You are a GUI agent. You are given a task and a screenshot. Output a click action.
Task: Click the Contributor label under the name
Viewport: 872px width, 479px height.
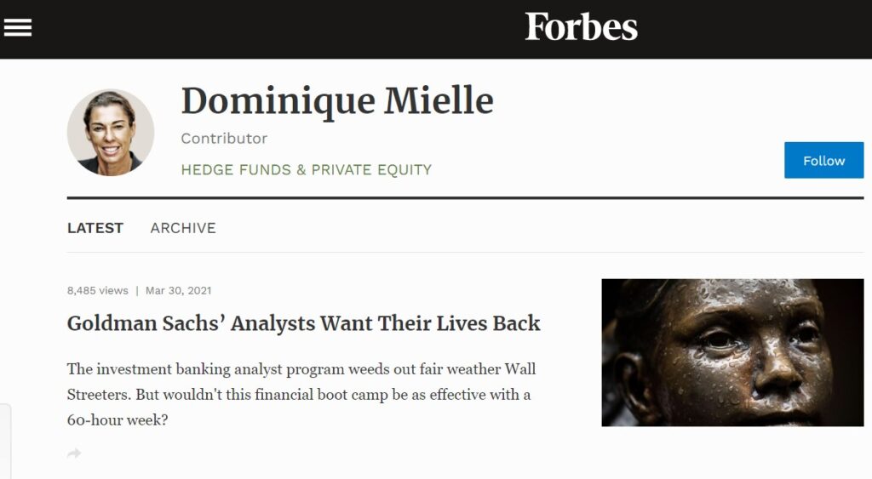pyautogui.click(x=224, y=139)
